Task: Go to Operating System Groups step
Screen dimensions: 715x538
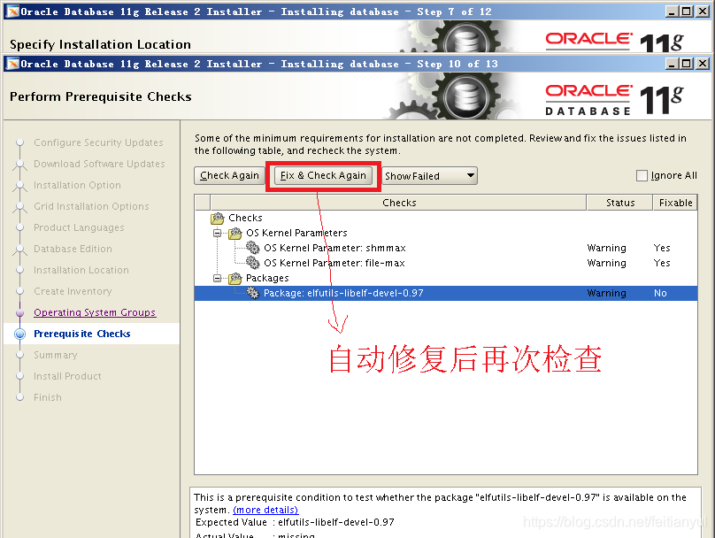Action: 95,312
